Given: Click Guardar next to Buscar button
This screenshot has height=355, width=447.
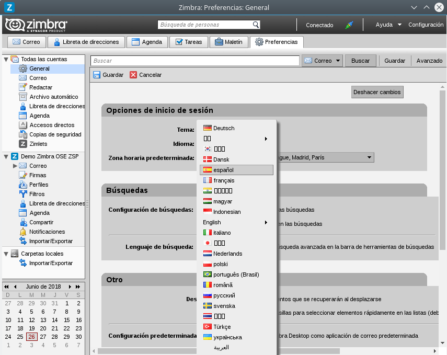Looking at the screenshot, I should [x=395, y=61].
